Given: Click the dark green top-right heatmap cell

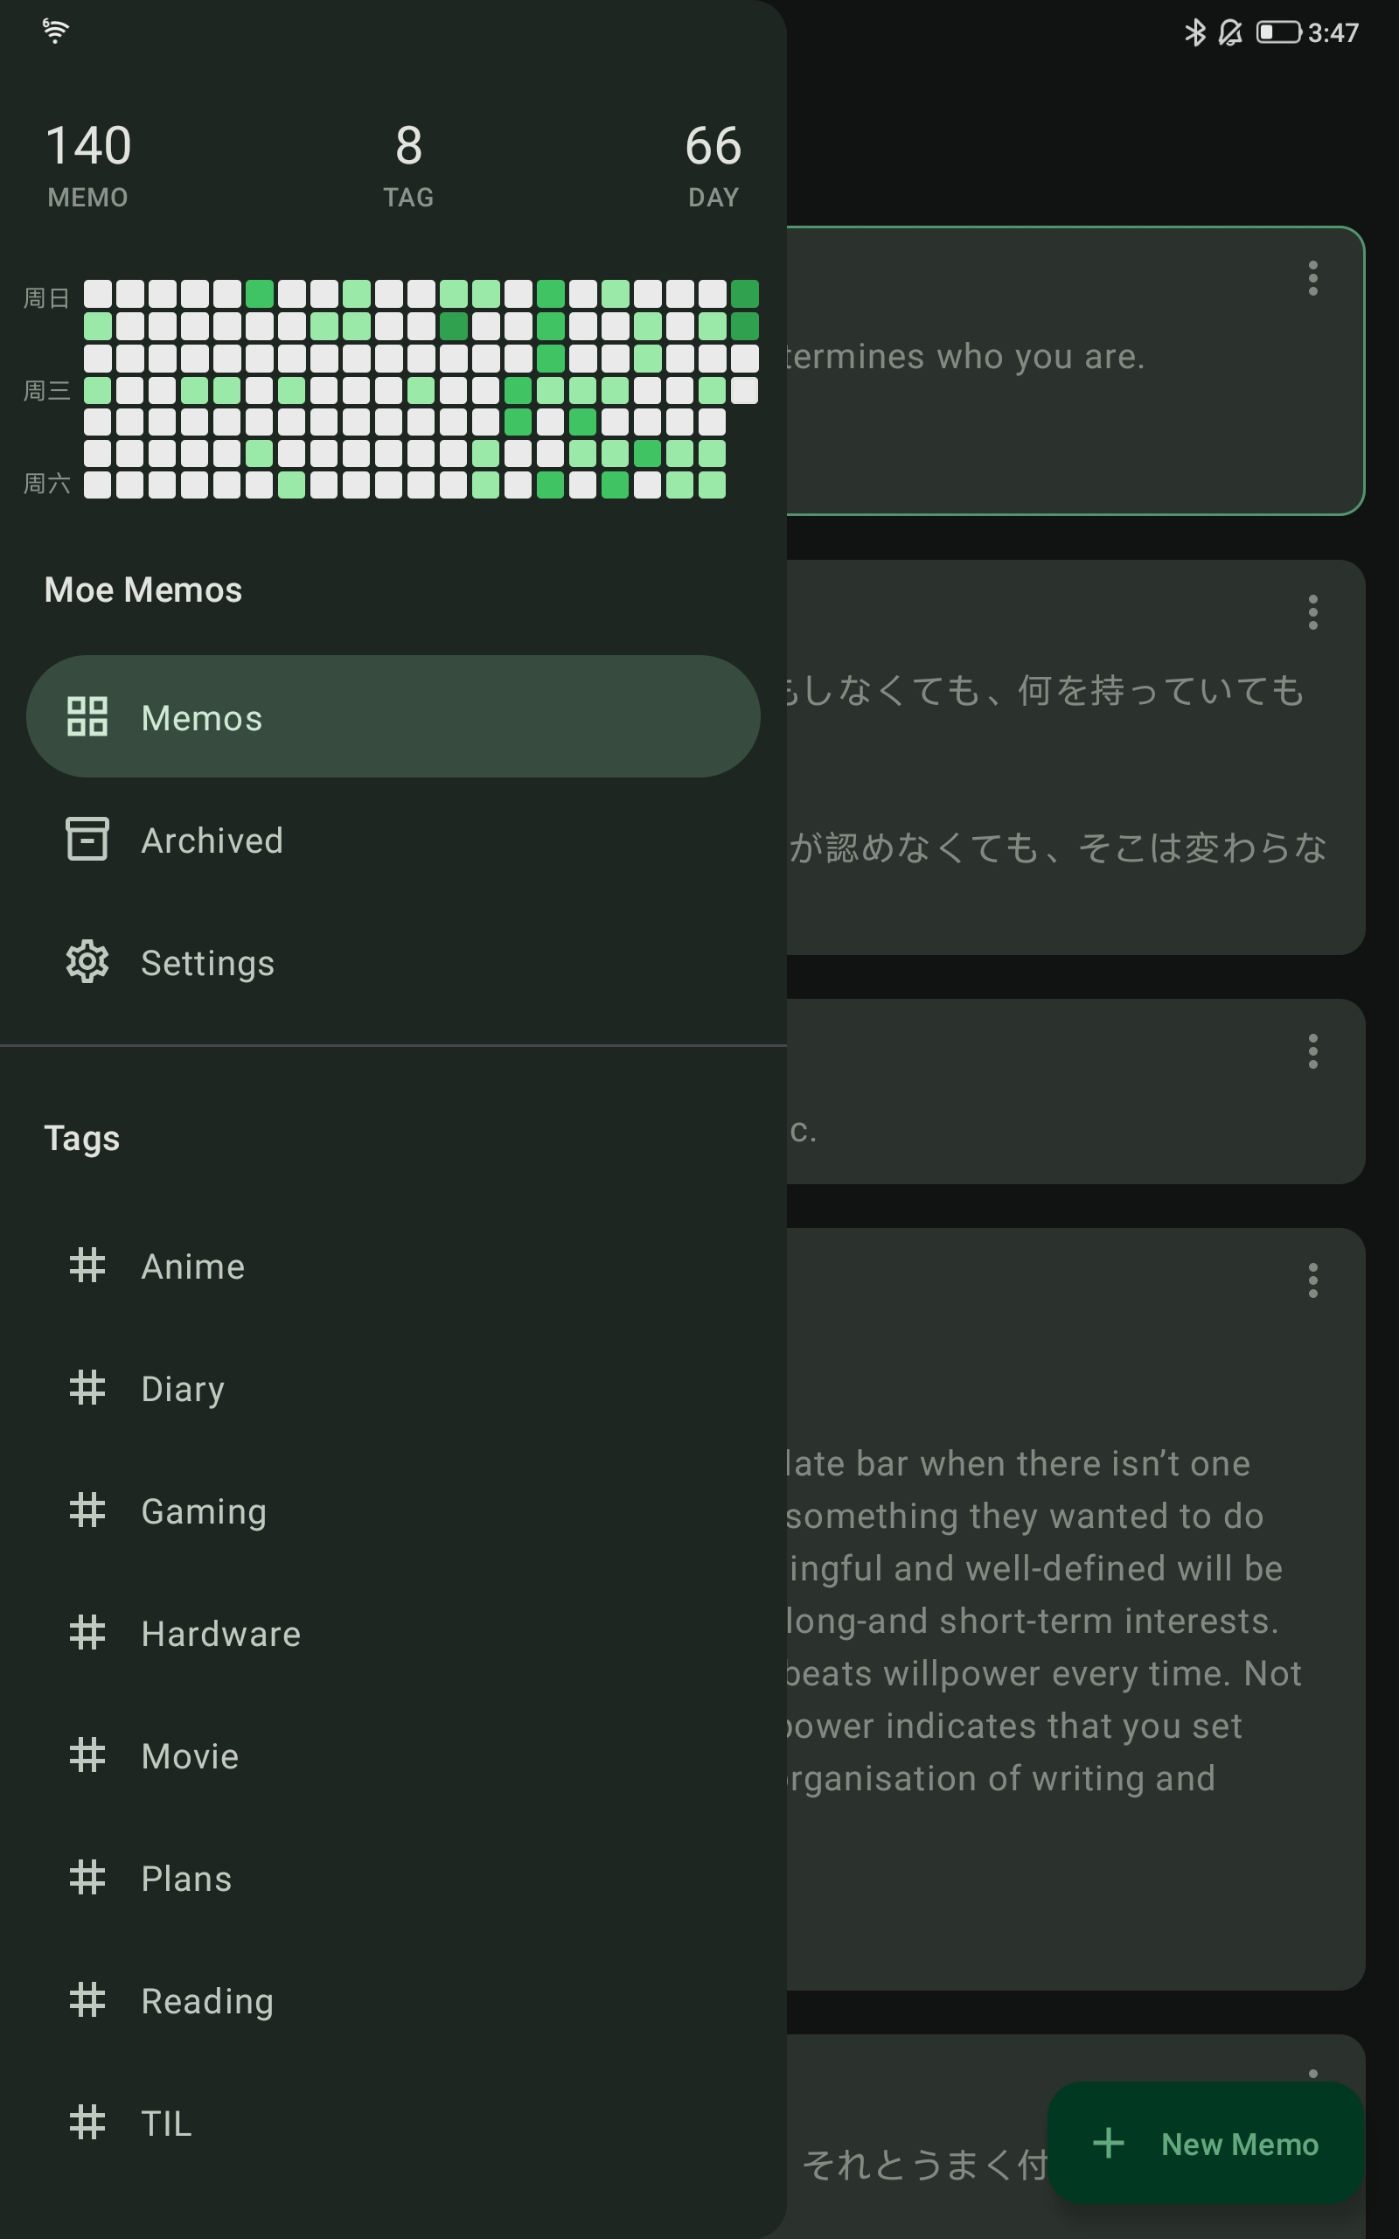Looking at the screenshot, I should pos(744,294).
